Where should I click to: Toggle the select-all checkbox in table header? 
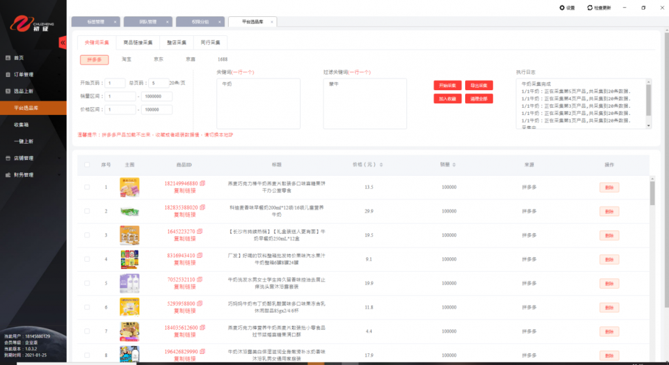(x=87, y=165)
